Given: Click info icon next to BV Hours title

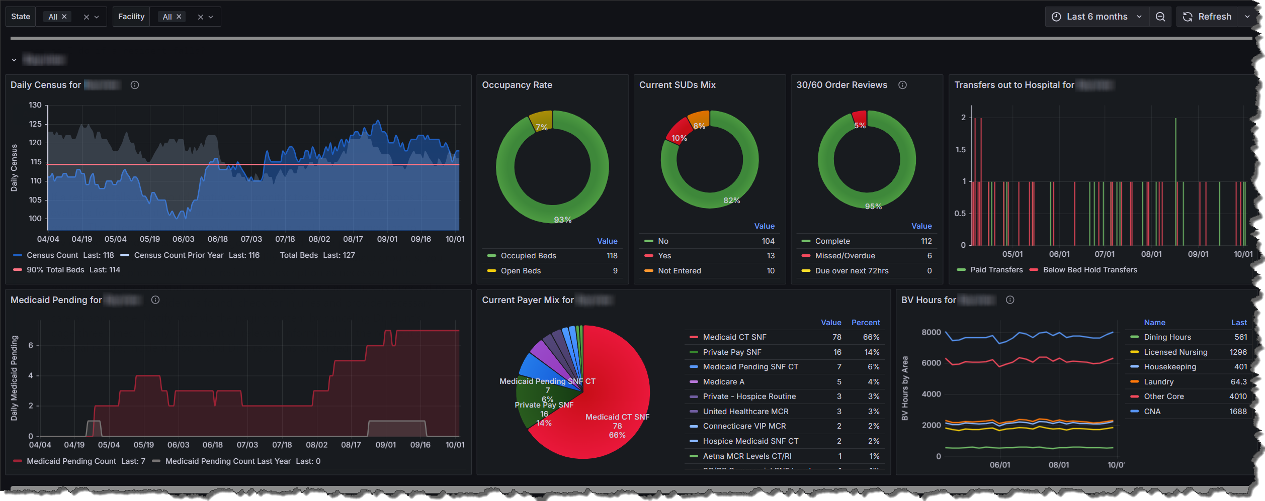Looking at the screenshot, I should coord(1009,300).
